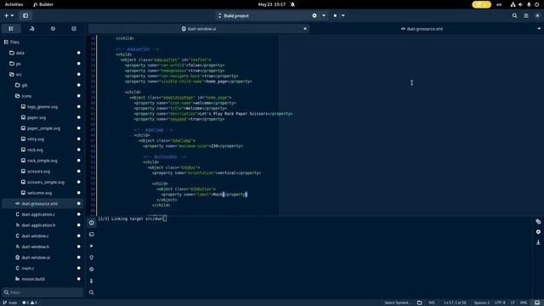This screenshot has height=306, width=544.
Task: Click the file tree Filter field
Action: click(x=42, y=292)
